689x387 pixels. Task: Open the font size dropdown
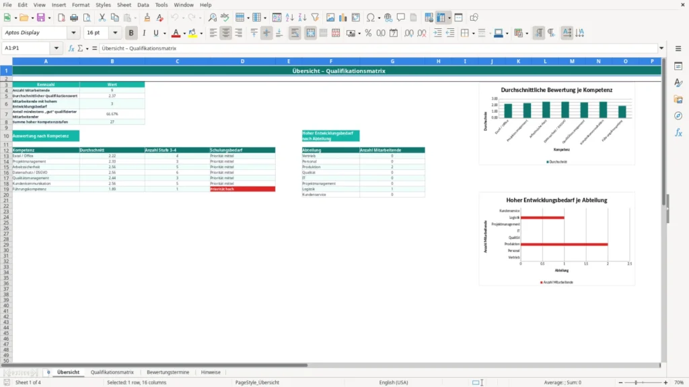(115, 32)
